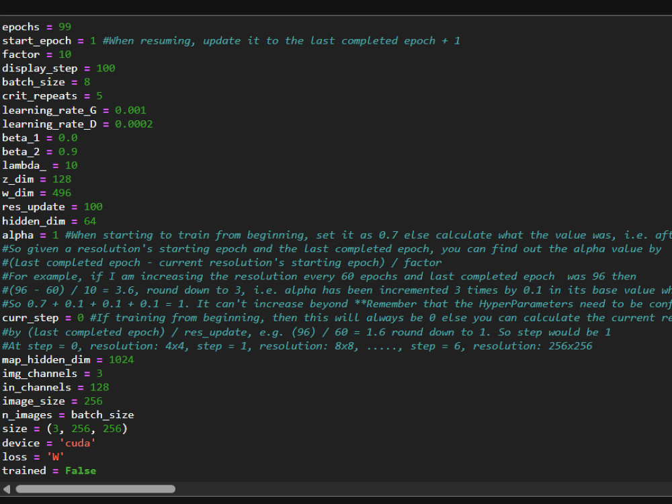Click learning_rate_D value 0.0002
Screen dimensions: 672x504
coord(134,124)
